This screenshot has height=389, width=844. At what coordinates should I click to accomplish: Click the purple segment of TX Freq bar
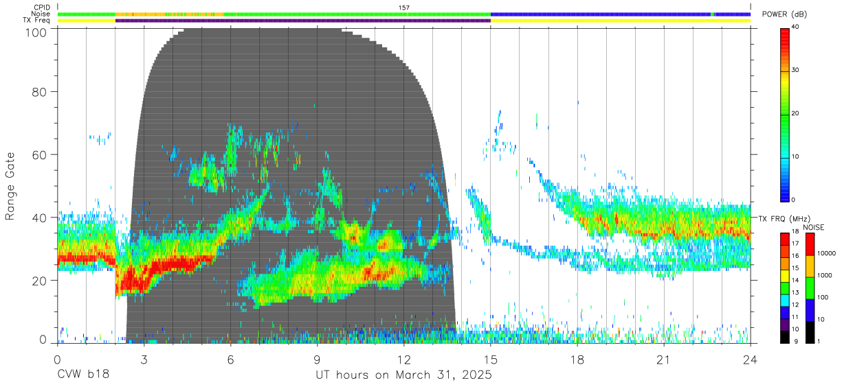click(303, 21)
